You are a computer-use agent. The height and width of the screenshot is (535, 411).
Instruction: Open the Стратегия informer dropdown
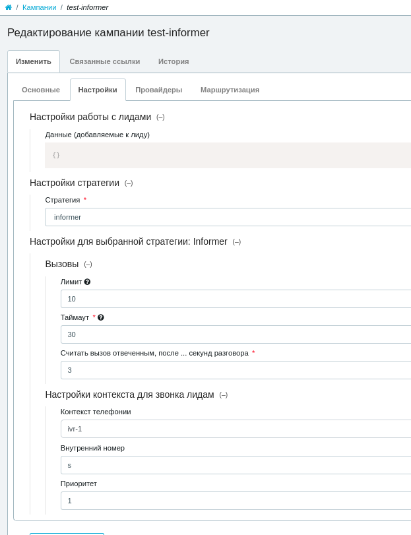pyautogui.click(x=228, y=217)
